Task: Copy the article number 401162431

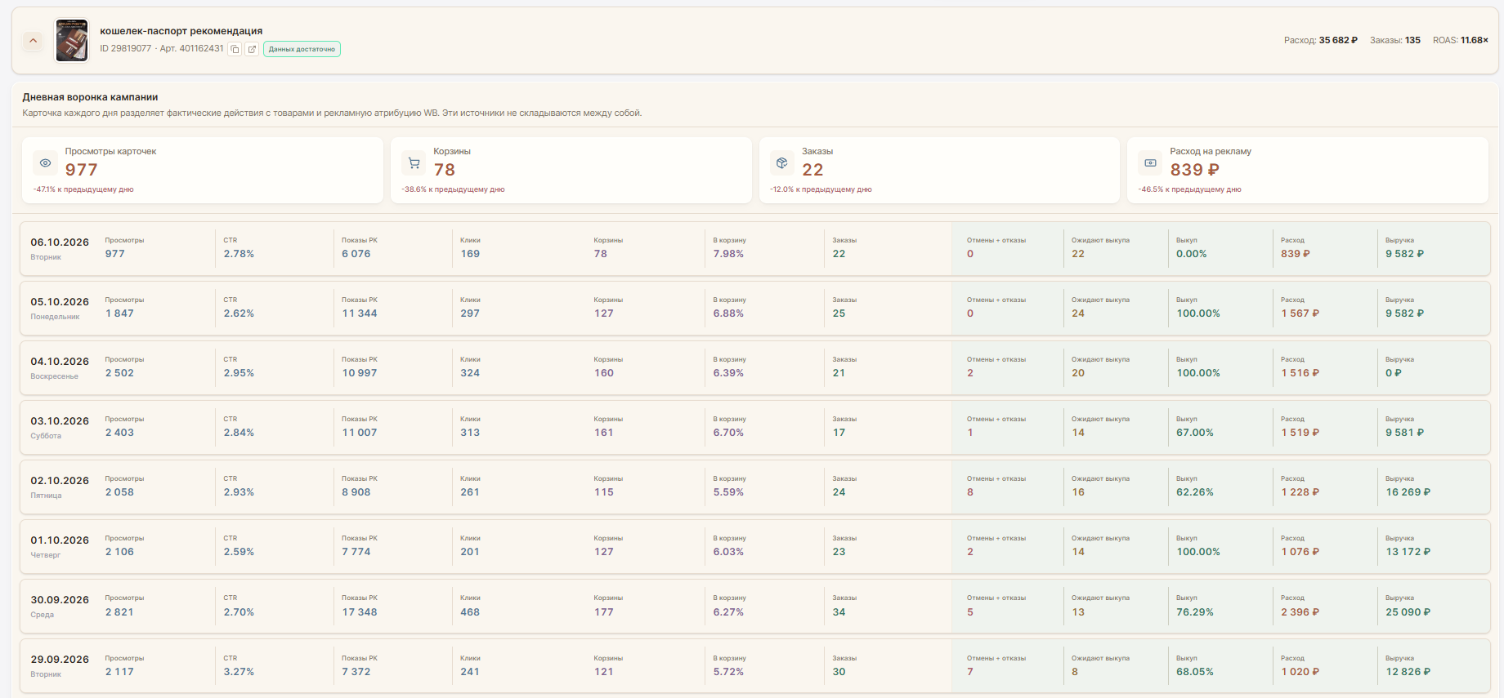Action: click(235, 49)
